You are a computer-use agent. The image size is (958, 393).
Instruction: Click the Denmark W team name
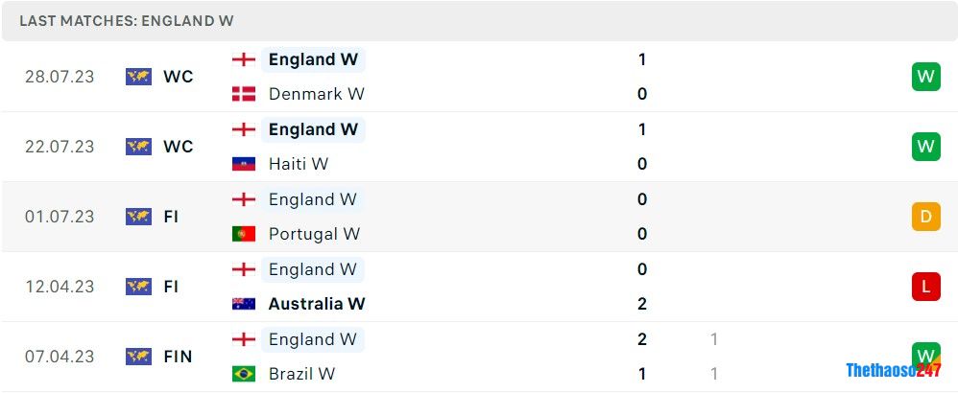click(317, 94)
